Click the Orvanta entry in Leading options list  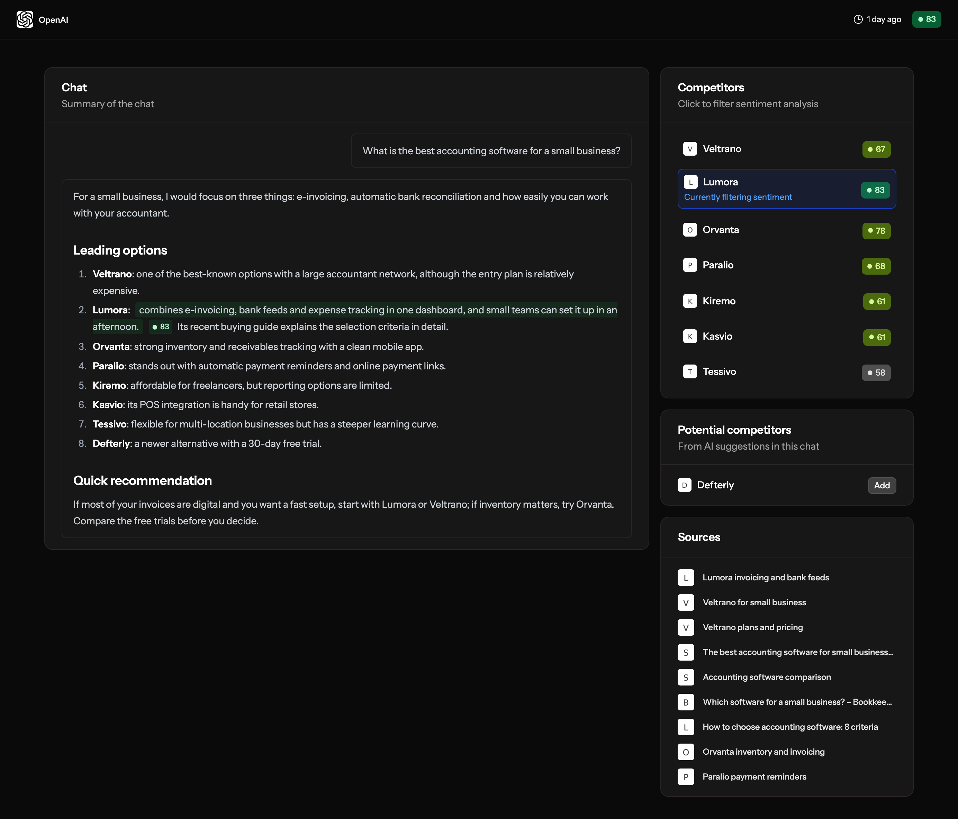click(x=258, y=347)
